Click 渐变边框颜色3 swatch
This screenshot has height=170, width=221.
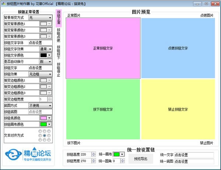[x=43, y=93]
